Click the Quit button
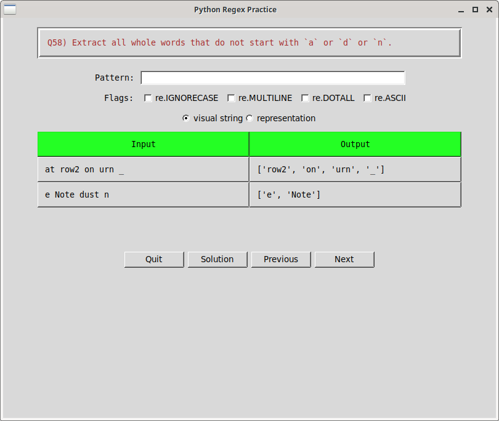 (x=154, y=260)
